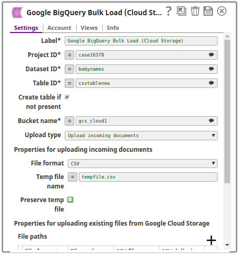
Task: Enable Preserve temp file checkbox
Action: (70, 199)
